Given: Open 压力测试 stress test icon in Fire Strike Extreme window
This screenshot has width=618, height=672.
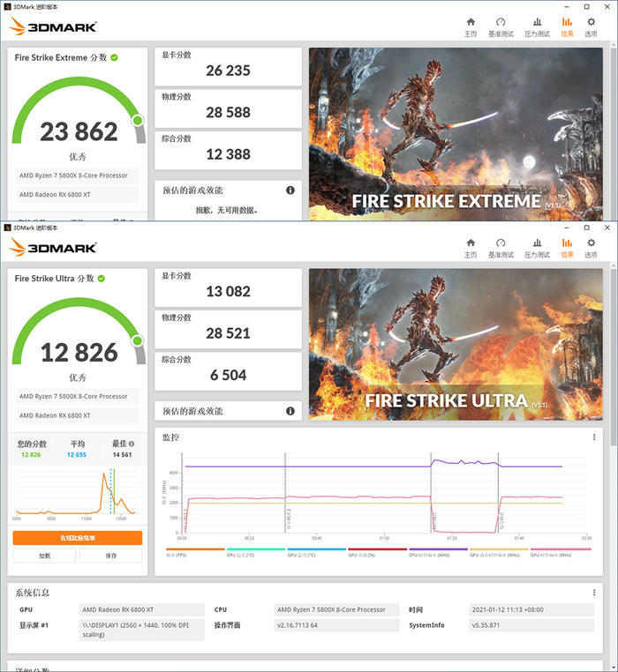Looking at the screenshot, I should click(x=537, y=27).
